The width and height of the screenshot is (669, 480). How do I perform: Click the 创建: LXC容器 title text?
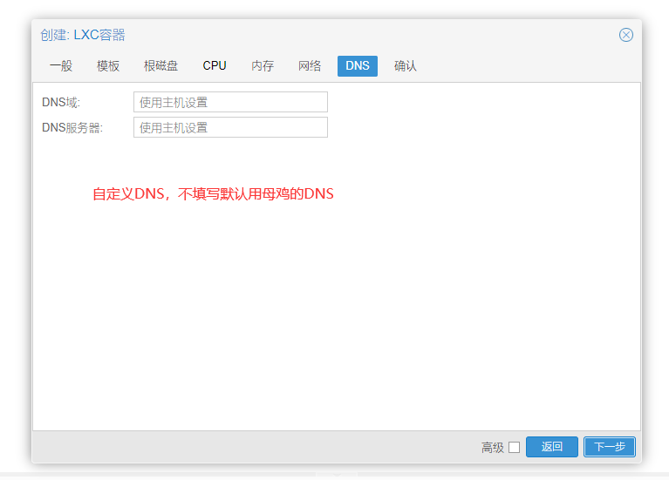83,35
